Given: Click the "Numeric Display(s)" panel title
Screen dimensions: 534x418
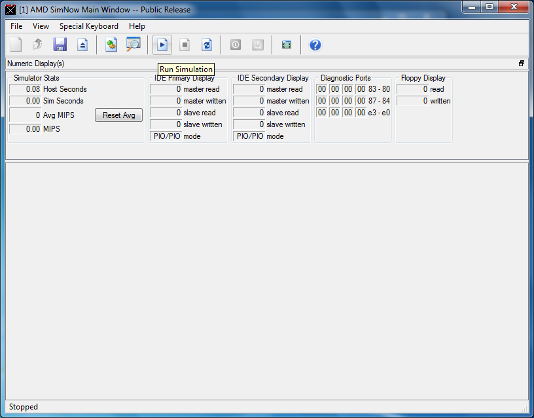Looking at the screenshot, I should pyautogui.click(x=36, y=64).
